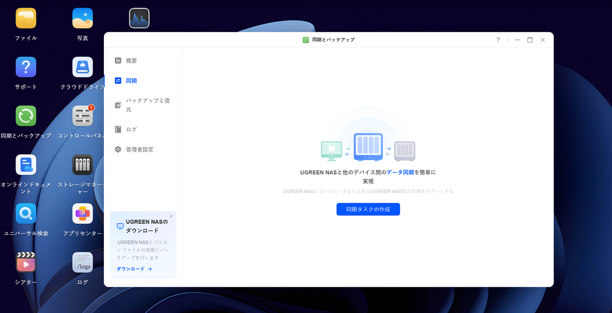
Task: Open the シアター video app icon
Action: tap(26, 262)
